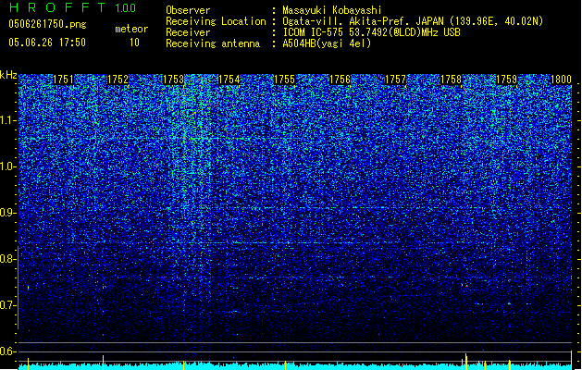This screenshot has width=582, height=370.
Task: Click the 1752 time marker
Action: [118, 80]
